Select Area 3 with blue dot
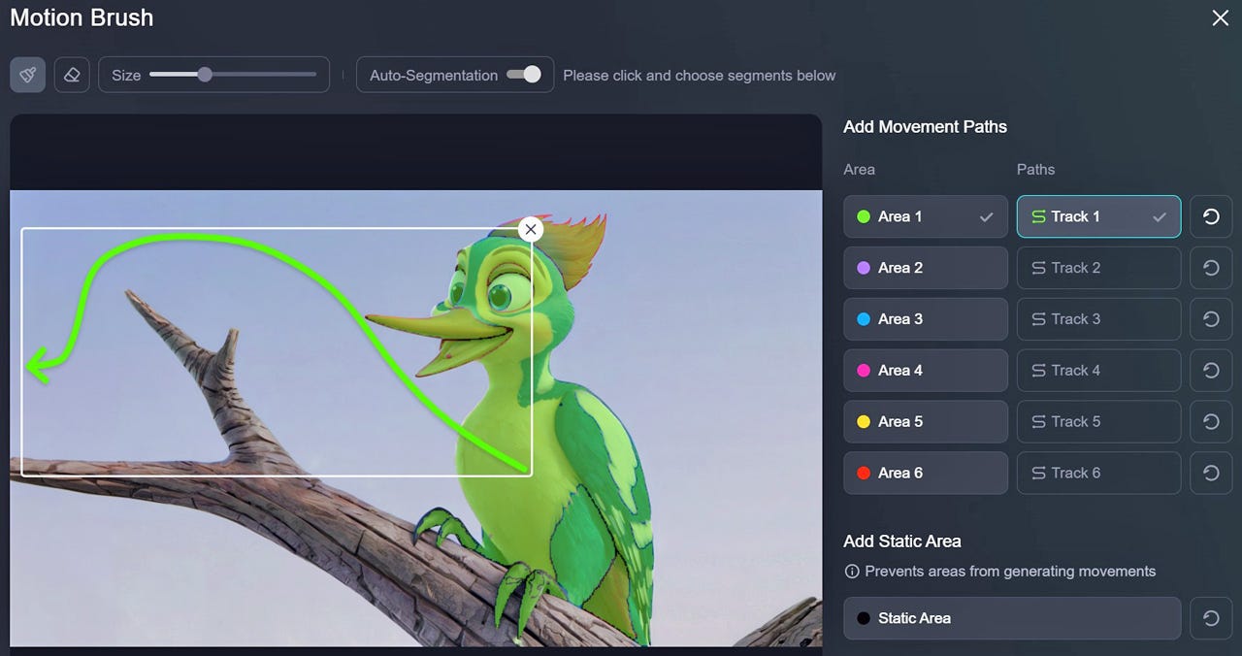This screenshot has height=656, width=1242. [x=926, y=319]
